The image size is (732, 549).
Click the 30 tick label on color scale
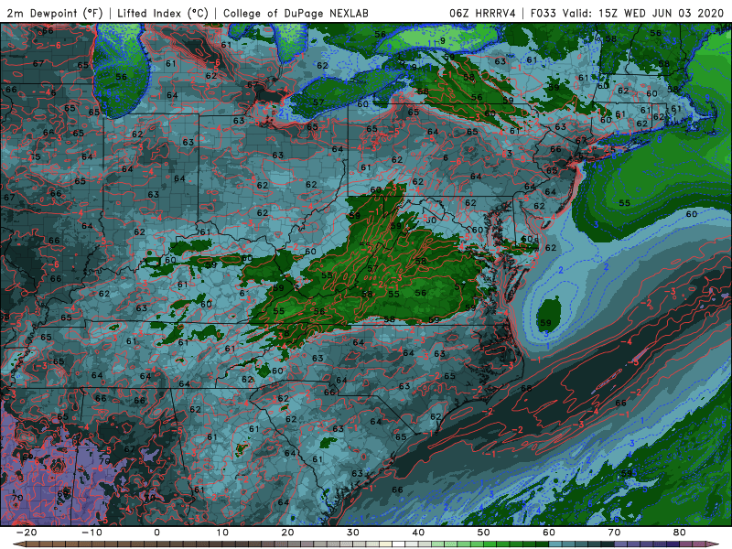(x=353, y=533)
